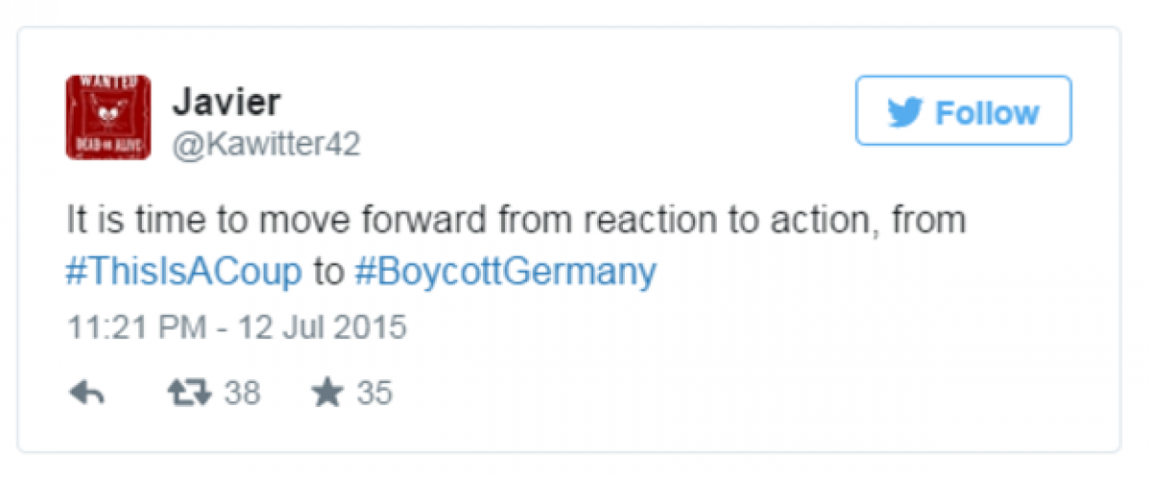Image resolution: width=1150 pixels, height=477 pixels.
Task: Open the #BoycottGermany hashtag
Action: coord(505,272)
